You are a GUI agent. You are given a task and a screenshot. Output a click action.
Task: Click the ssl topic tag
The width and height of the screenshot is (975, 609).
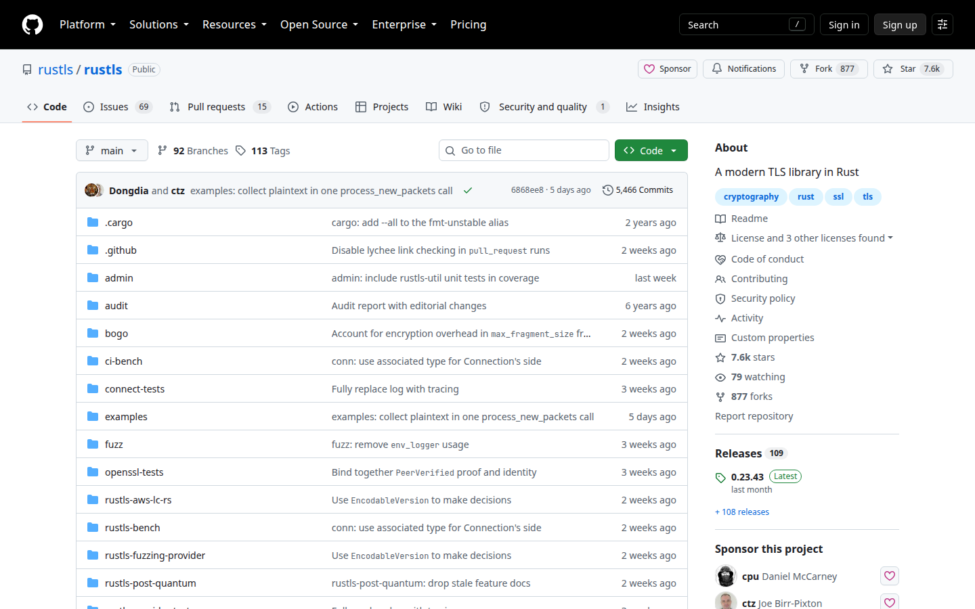point(838,197)
